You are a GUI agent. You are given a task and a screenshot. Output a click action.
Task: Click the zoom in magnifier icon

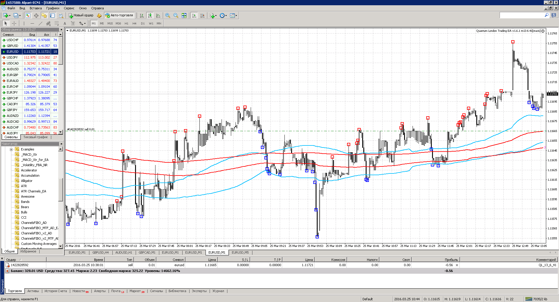pyautogui.click(x=168, y=15)
